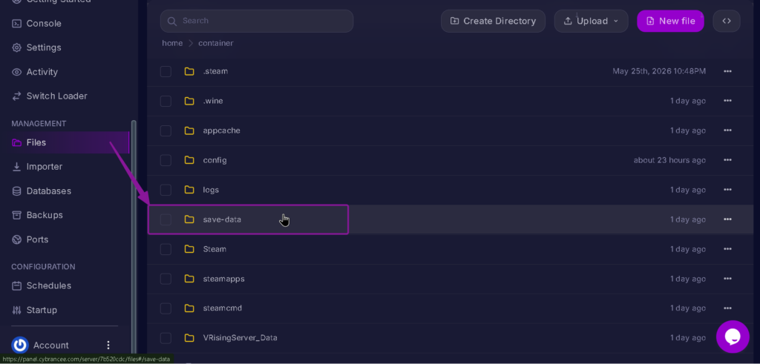Open three-dot options for save-data row
The height and width of the screenshot is (364, 760).
(x=727, y=219)
